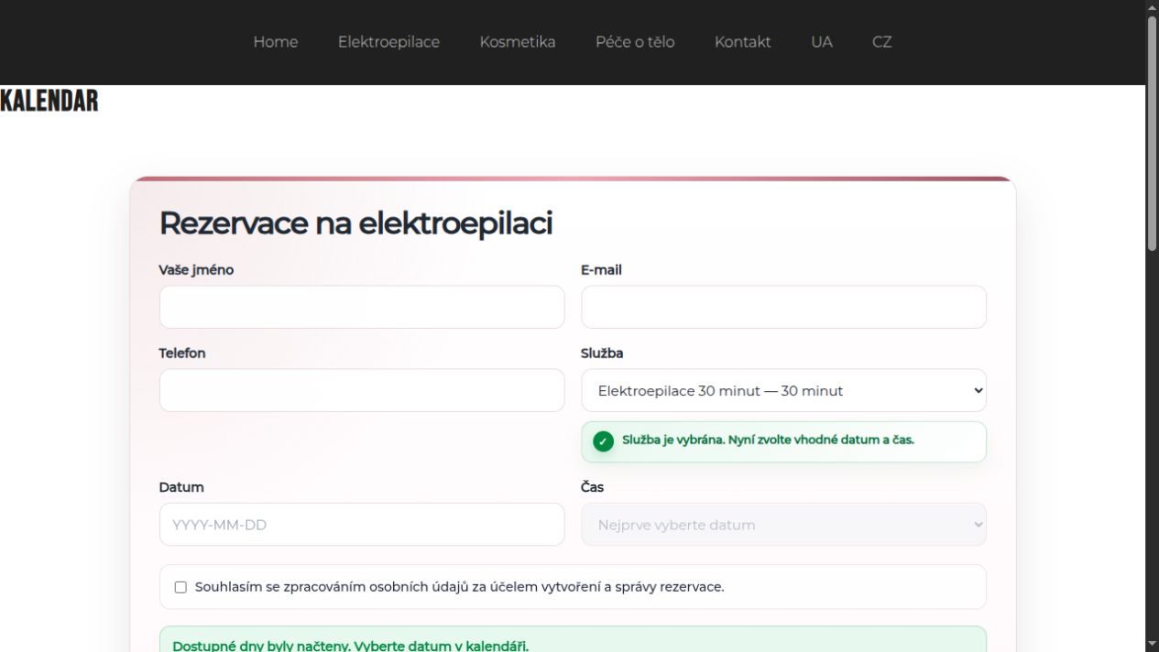Open the Čas time dropdown

point(783,525)
